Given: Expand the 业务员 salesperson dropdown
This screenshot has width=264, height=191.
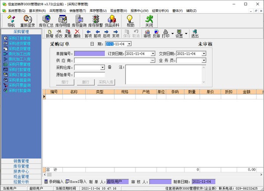Looking at the screenshot, I should (x=204, y=61).
